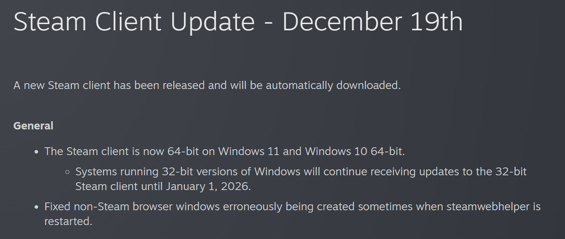Click the first solid bullet point marker
The image size is (565, 239).
(x=37, y=152)
